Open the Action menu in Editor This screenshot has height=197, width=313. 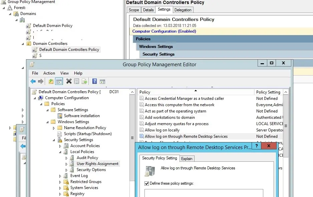pyautogui.click(x=49, y=73)
